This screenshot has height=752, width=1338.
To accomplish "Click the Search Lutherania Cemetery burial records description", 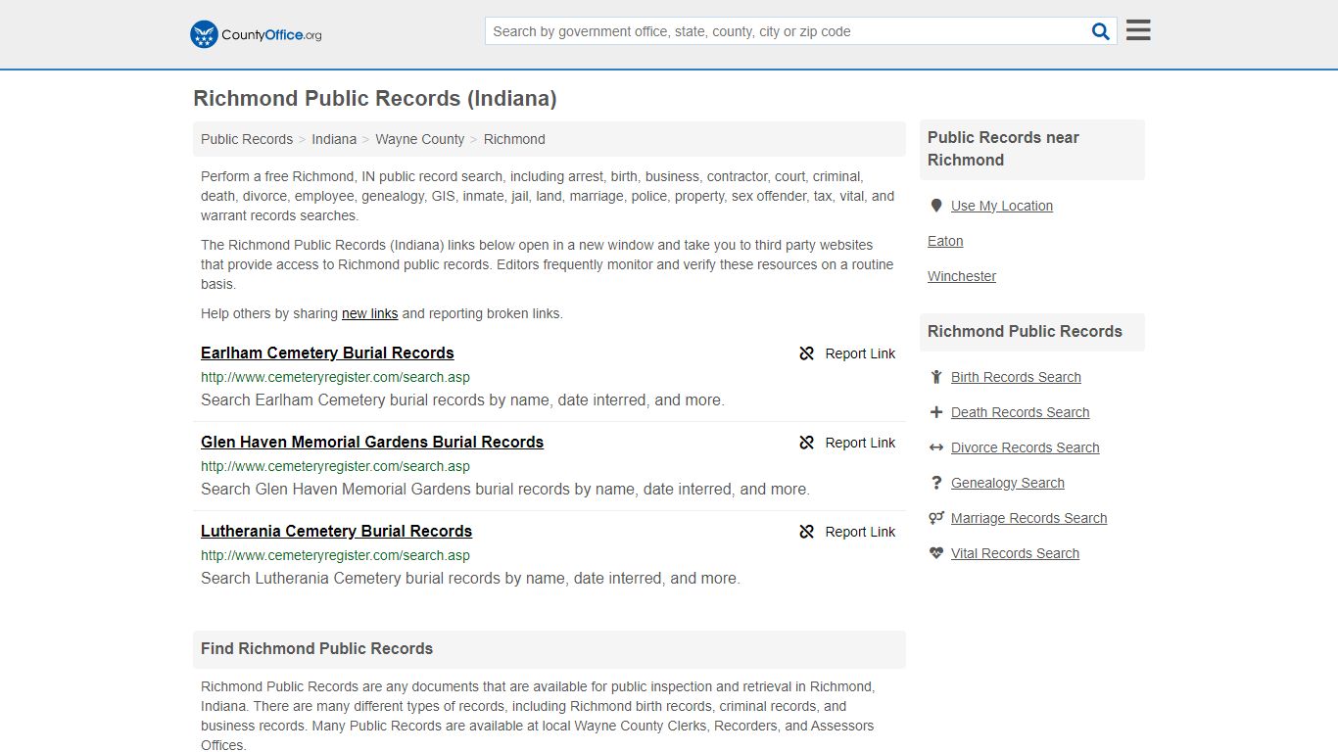I will 470,578.
